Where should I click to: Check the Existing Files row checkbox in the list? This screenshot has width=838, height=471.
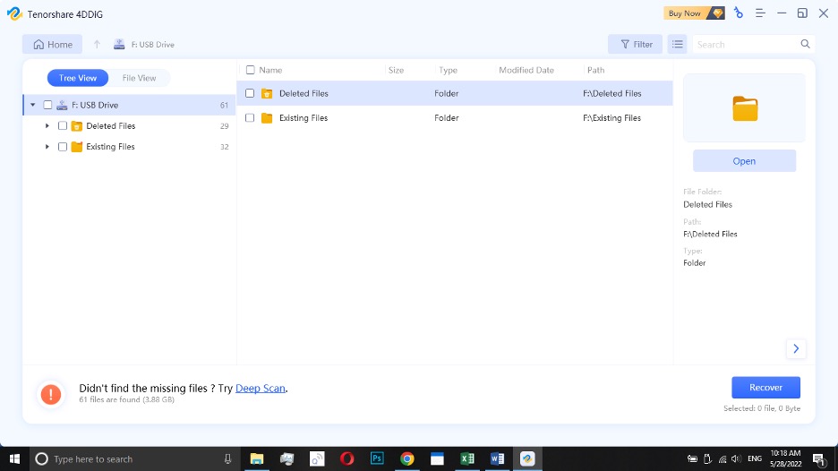tap(250, 117)
